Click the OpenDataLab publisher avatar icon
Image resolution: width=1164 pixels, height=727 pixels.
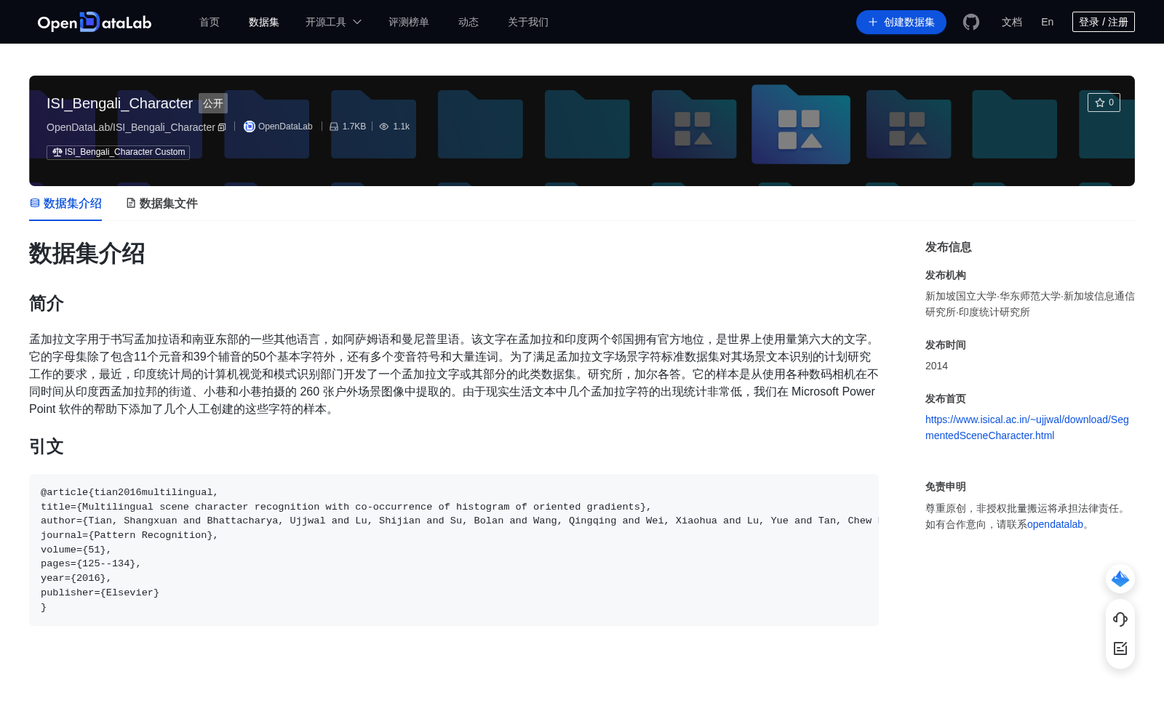click(250, 126)
